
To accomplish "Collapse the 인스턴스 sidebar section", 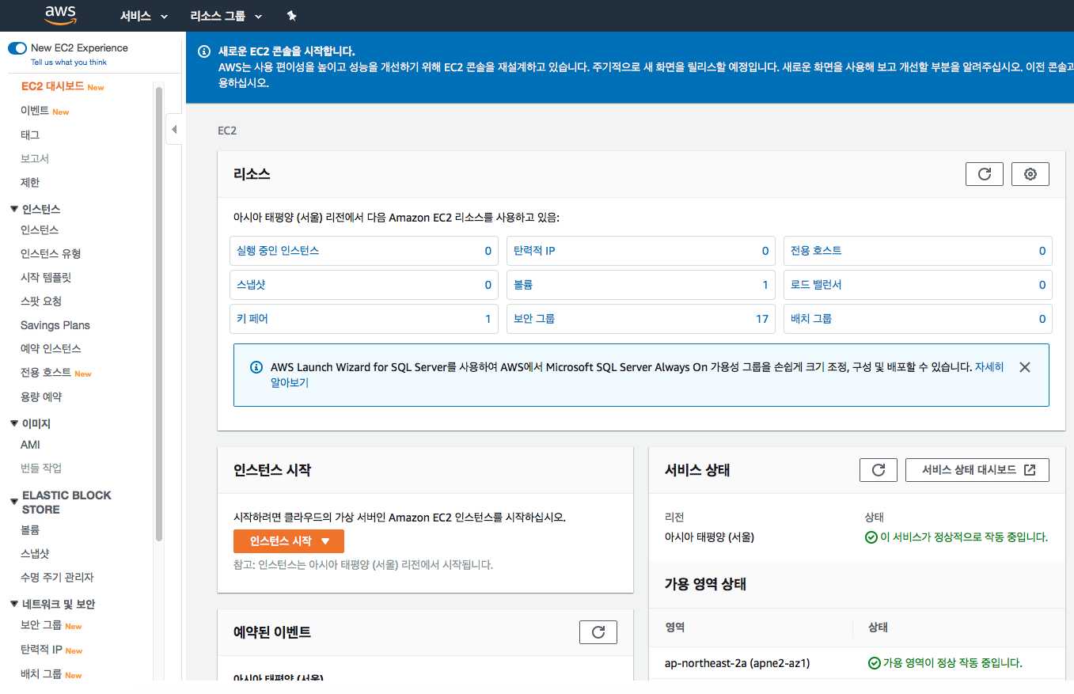I will pos(14,209).
